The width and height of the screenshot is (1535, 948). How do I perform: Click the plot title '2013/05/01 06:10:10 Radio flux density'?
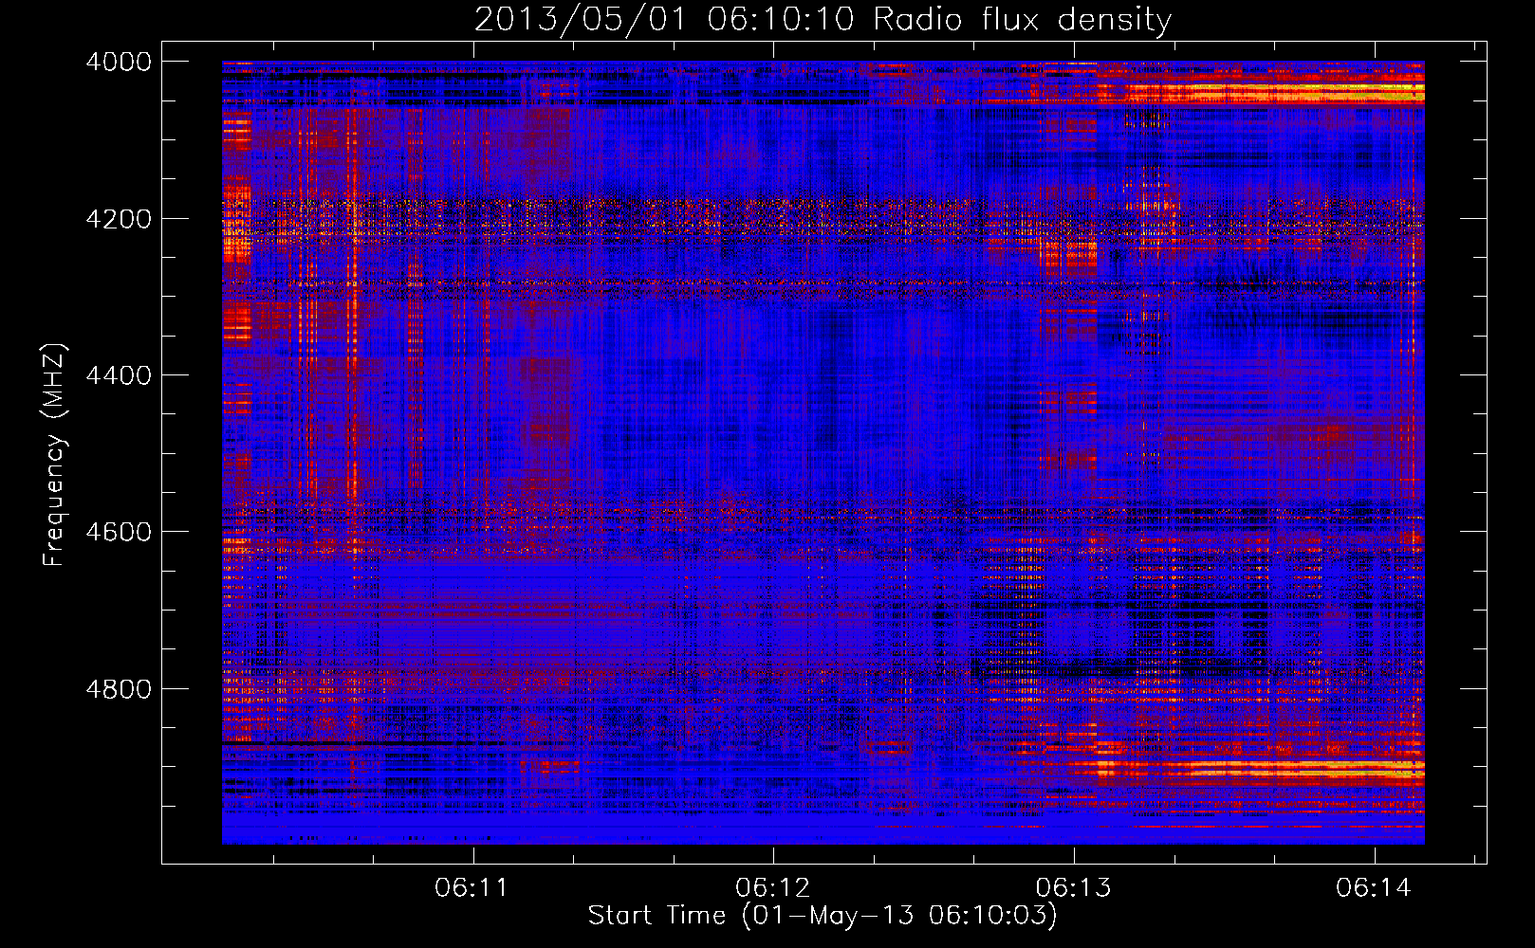click(823, 19)
